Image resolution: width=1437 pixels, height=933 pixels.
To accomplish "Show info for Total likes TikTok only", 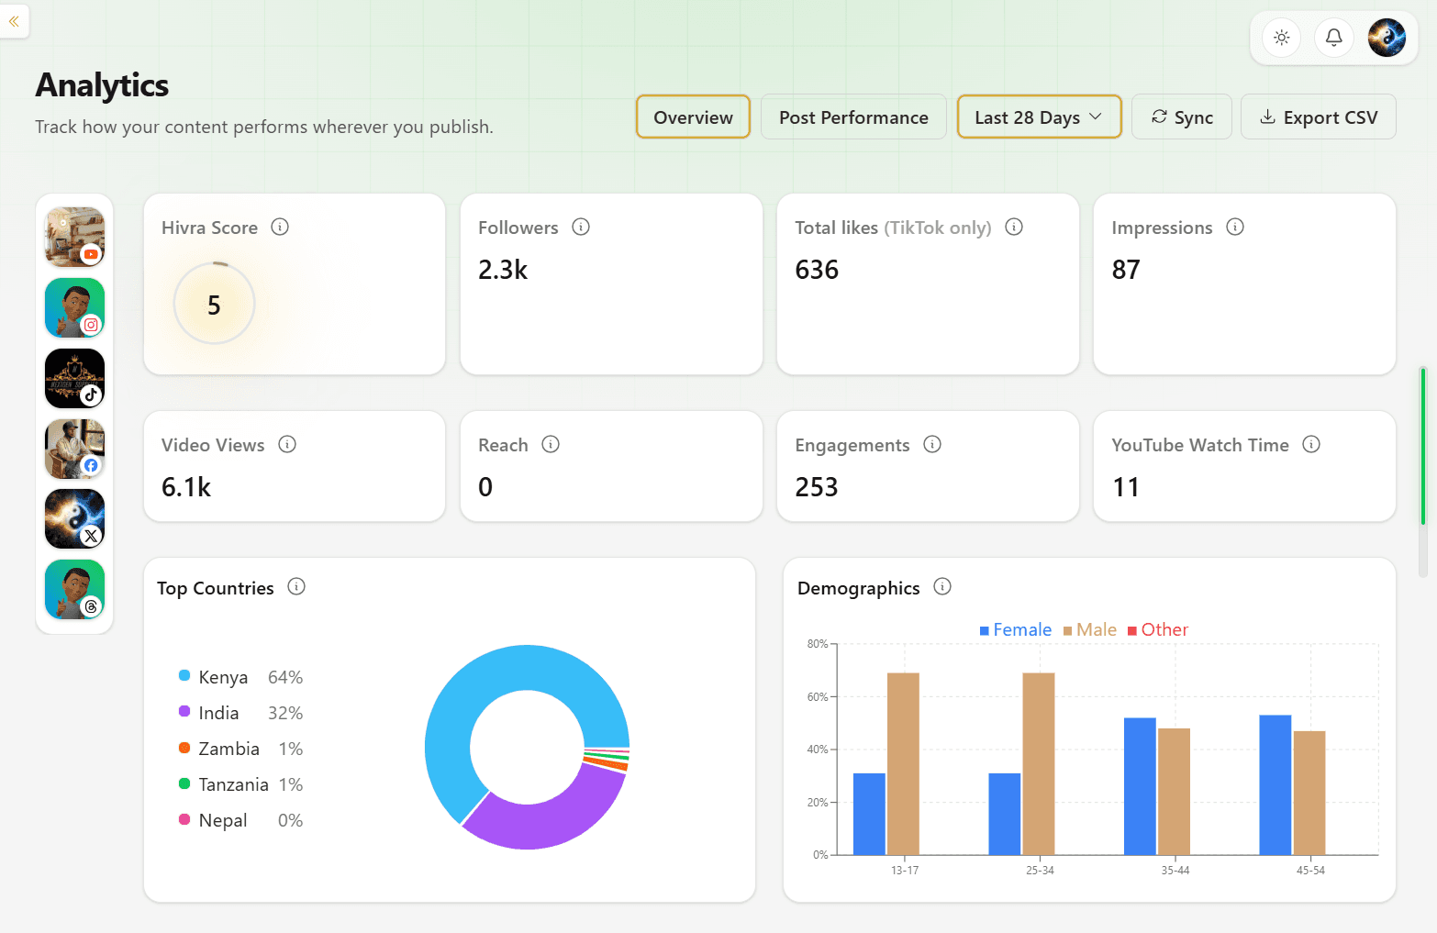I will 1014,227.
